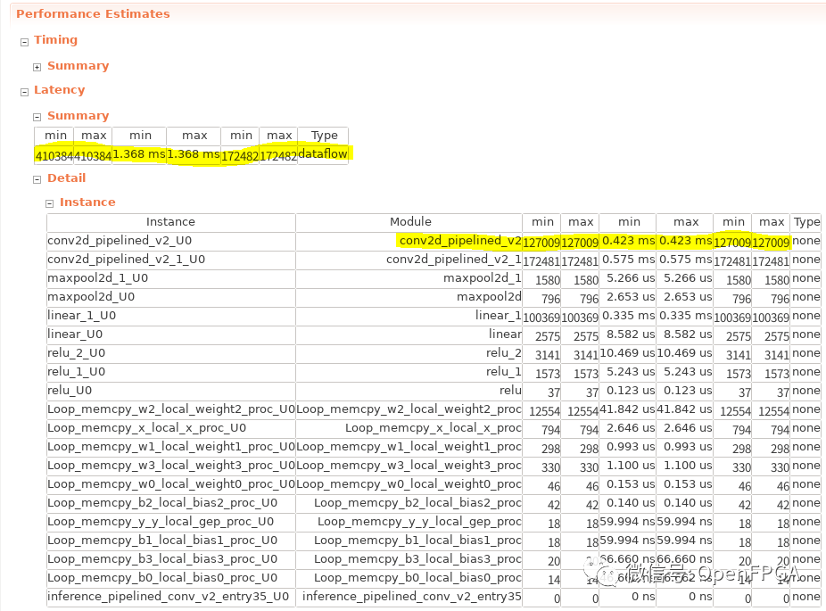This screenshot has height=611, width=826.
Task: Click the Performance Estimates heading
Action: 94,13
